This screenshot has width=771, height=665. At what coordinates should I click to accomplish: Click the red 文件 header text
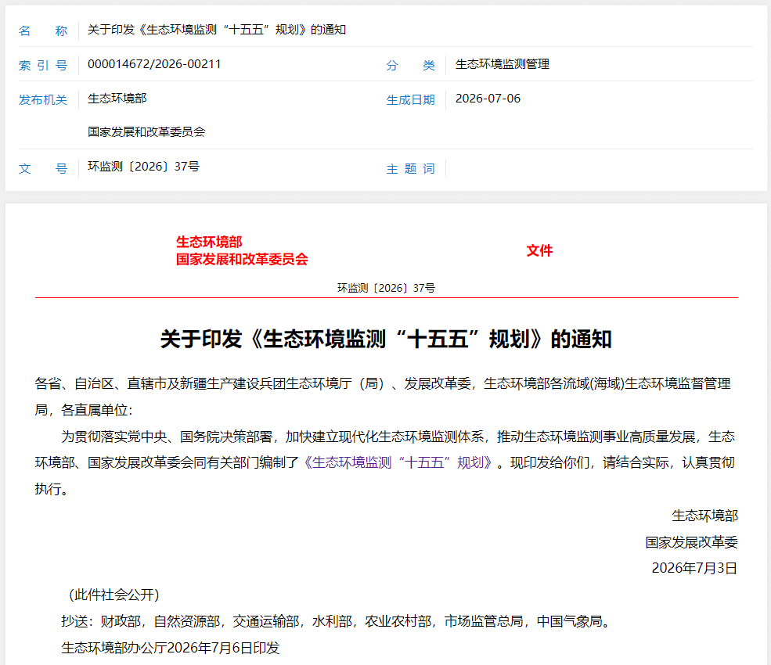pyautogui.click(x=539, y=250)
